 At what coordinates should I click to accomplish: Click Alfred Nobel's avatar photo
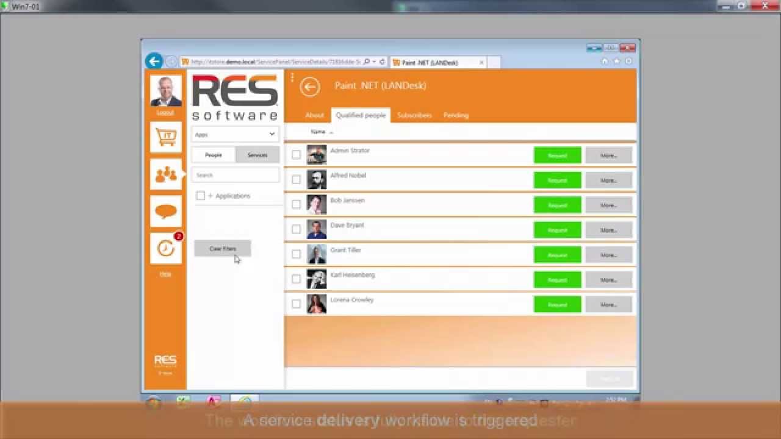click(317, 180)
